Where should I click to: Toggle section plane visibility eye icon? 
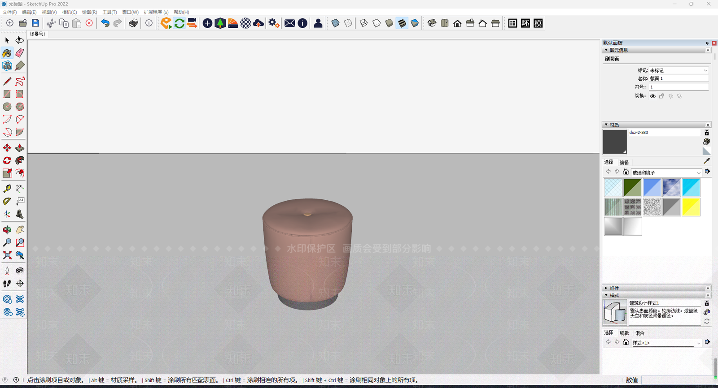pyautogui.click(x=653, y=96)
